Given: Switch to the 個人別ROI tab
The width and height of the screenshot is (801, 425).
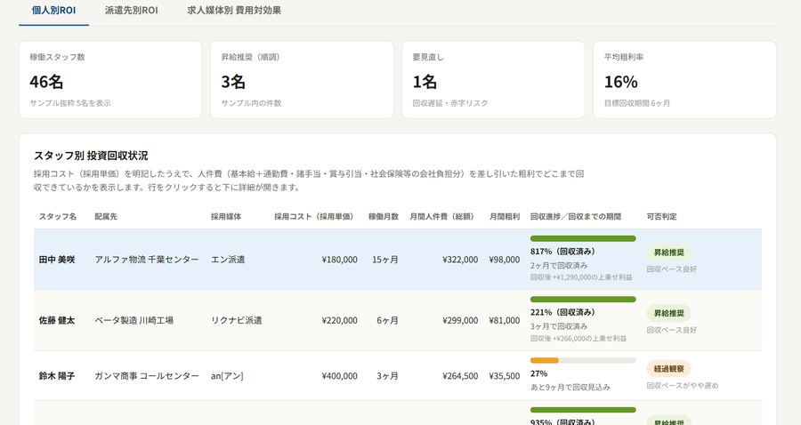Looking at the screenshot, I should (53, 10).
